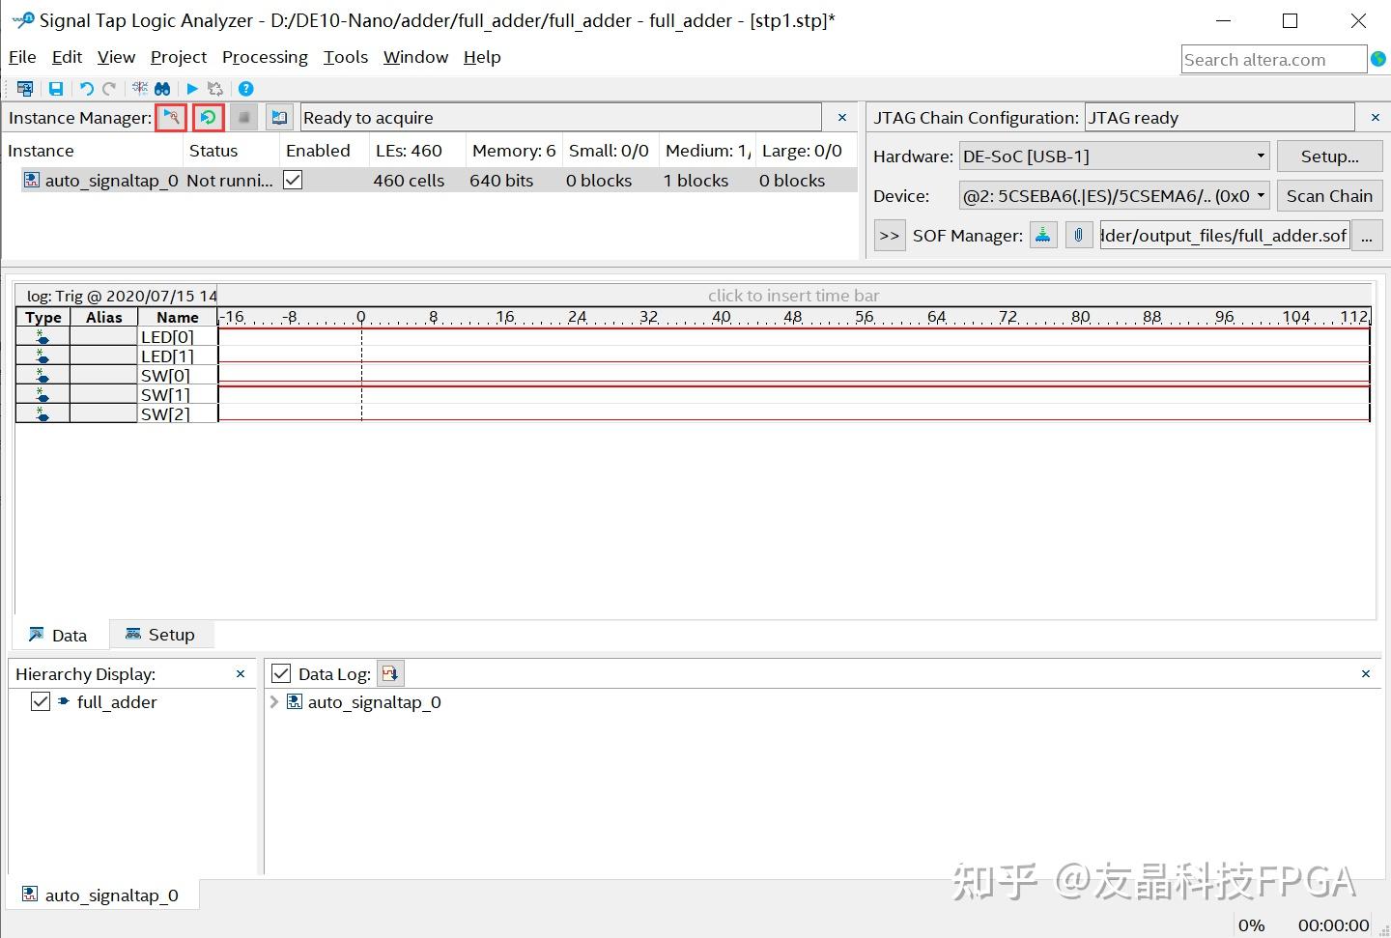Screen dimensions: 1391x938
Task: Expand the auto_signaltap_0 log entry
Action: click(x=274, y=702)
